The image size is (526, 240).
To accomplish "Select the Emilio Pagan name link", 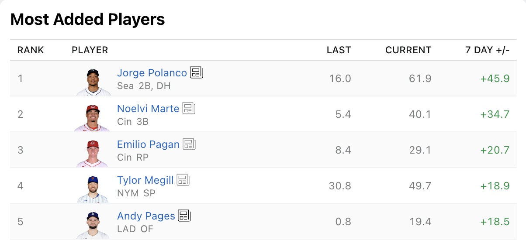I will (149, 144).
